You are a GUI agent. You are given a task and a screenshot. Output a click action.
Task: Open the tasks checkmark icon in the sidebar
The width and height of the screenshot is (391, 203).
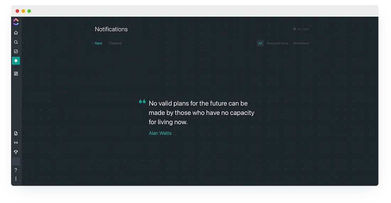pos(16,51)
